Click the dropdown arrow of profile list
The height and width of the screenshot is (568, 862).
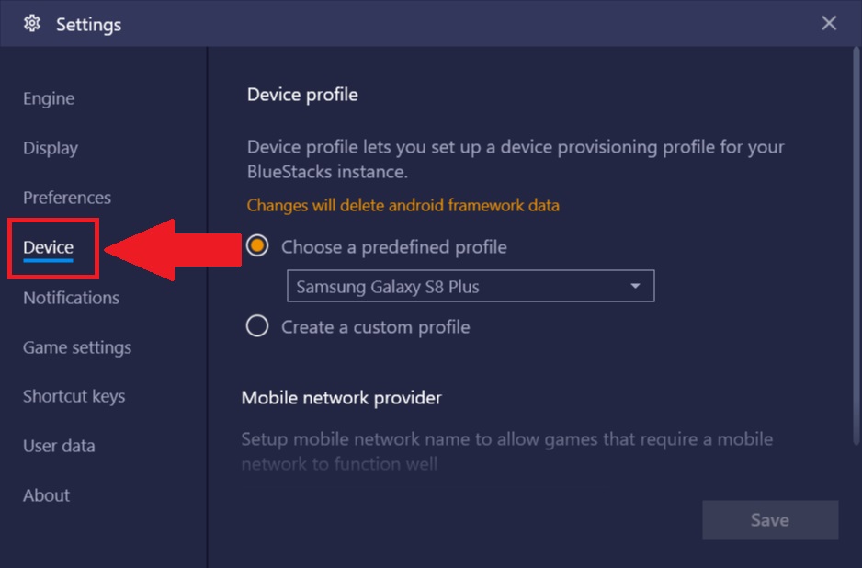[635, 286]
